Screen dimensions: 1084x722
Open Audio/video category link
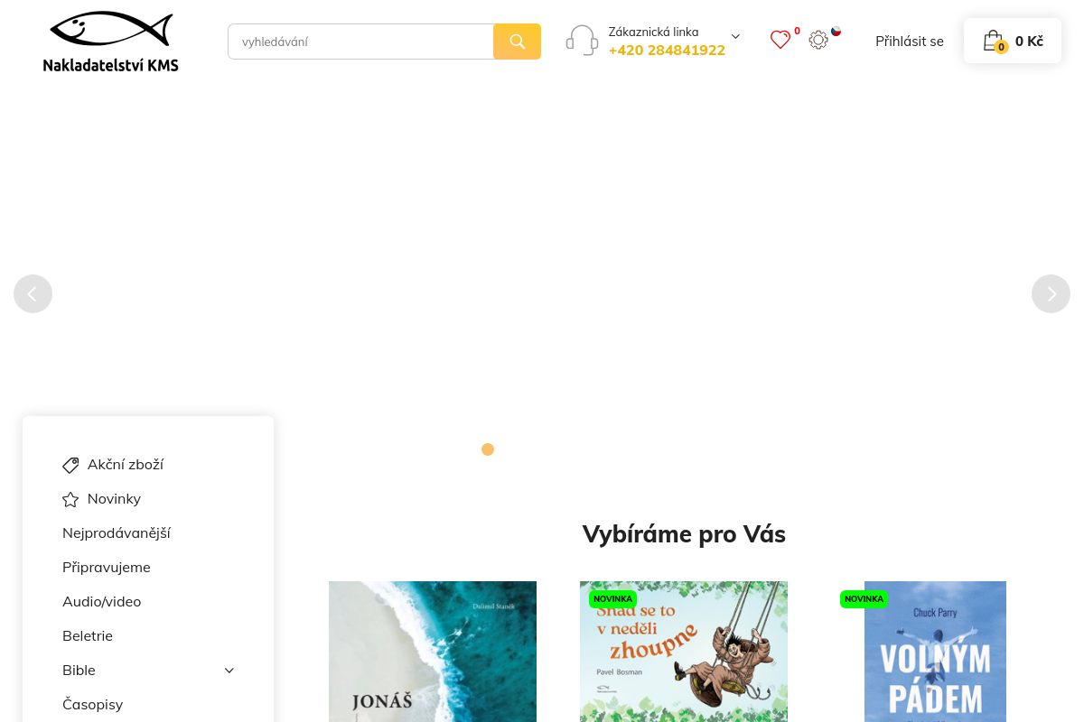[x=102, y=602]
